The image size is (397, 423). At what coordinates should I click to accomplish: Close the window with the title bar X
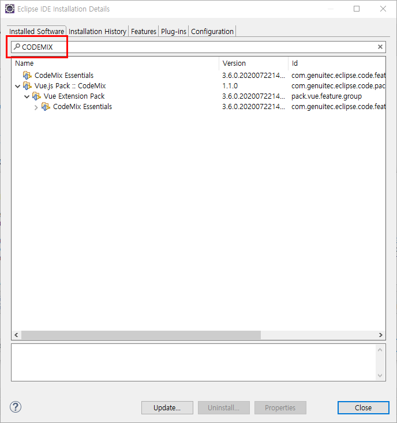[x=383, y=9]
